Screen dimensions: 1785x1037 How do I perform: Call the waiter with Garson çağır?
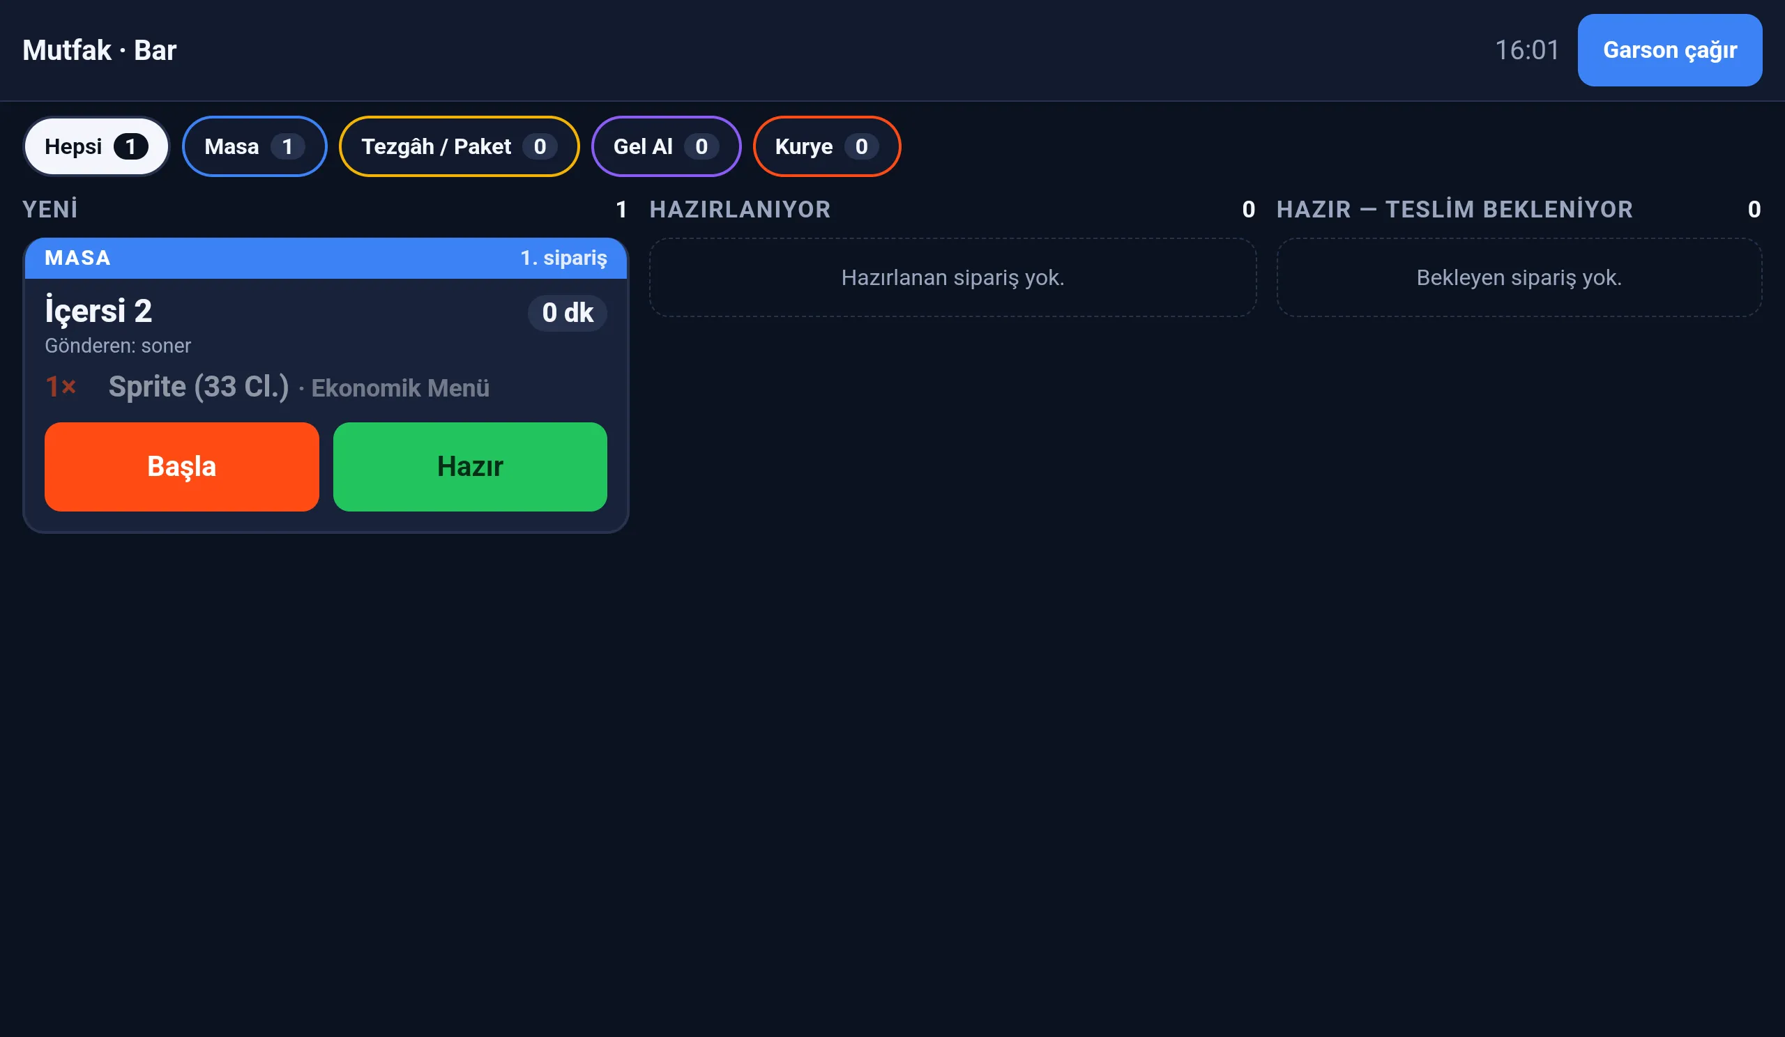point(1669,50)
